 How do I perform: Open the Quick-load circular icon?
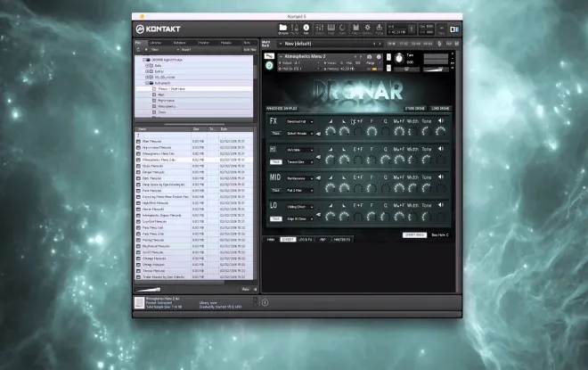coord(342,29)
